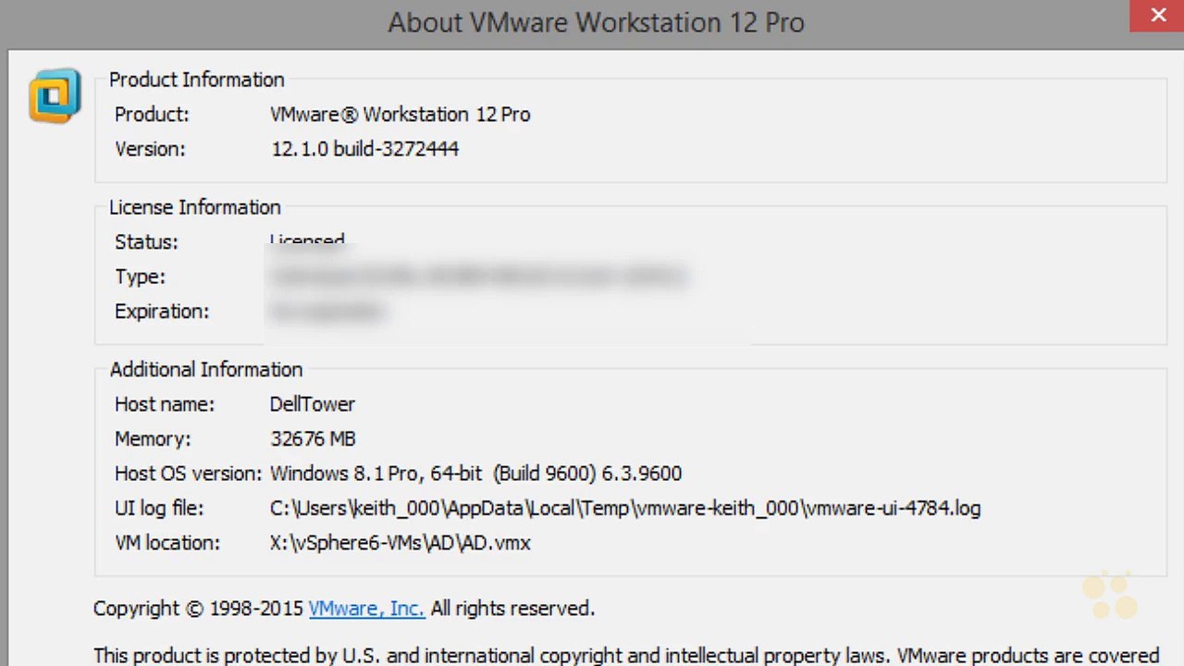Click the 'Memory:' label
The image size is (1184, 666).
[x=152, y=438]
